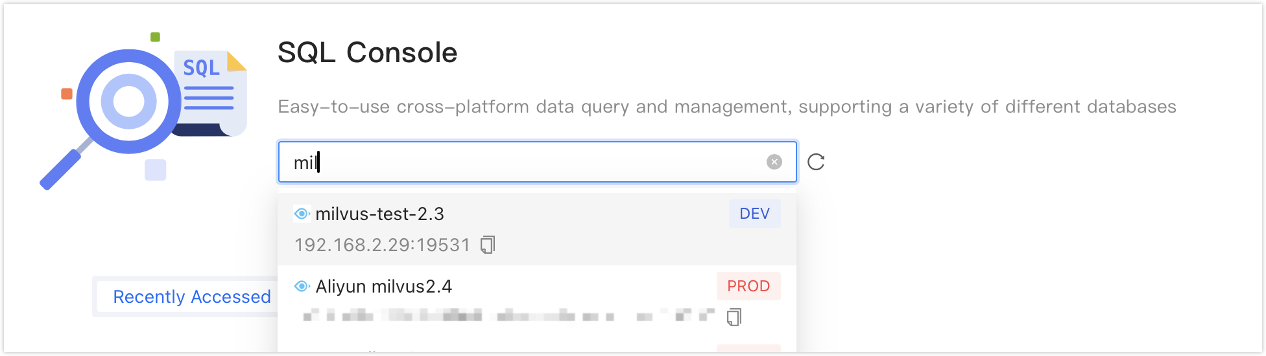Click the PROD environment tag

coord(748,286)
